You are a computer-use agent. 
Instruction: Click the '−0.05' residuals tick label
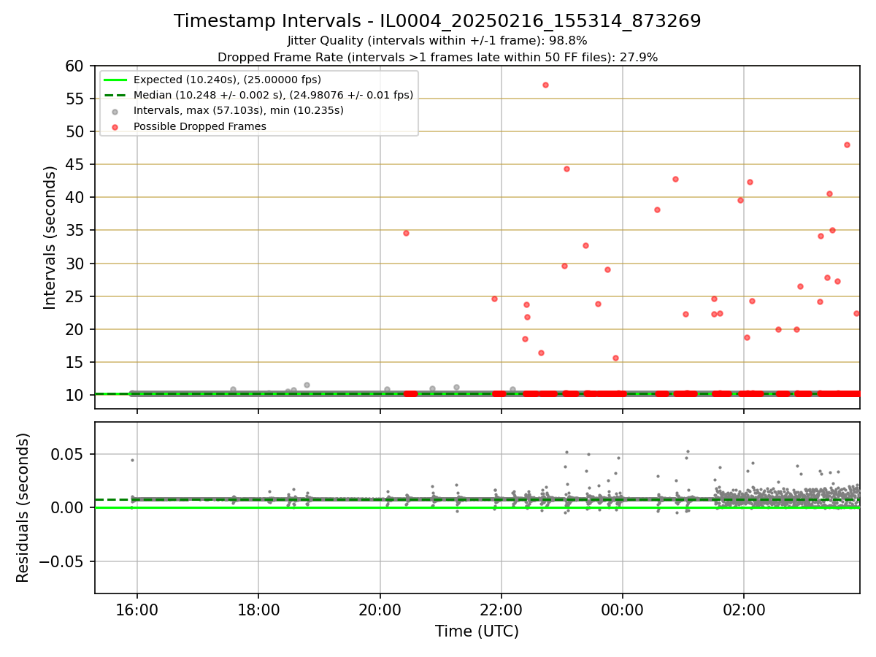[62, 561]
